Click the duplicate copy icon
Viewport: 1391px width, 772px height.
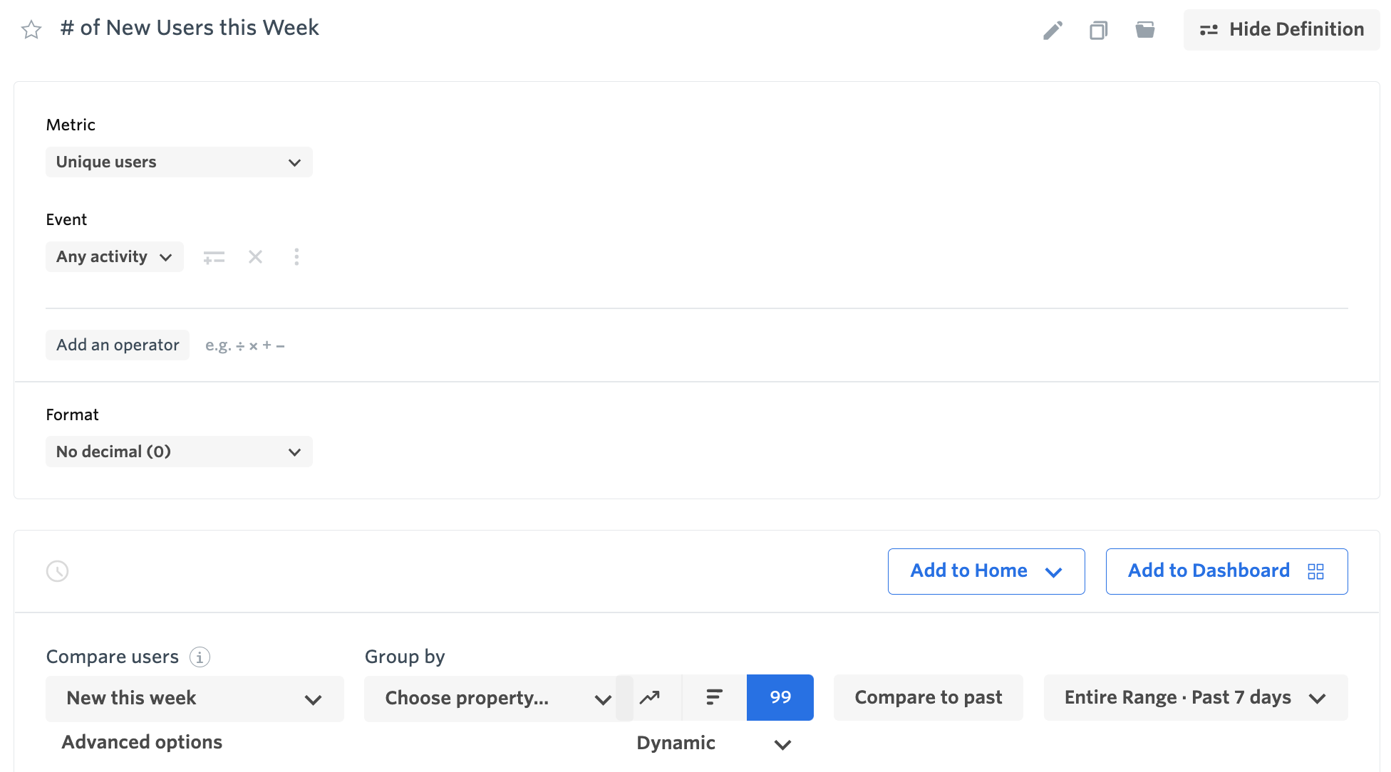(1098, 30)
